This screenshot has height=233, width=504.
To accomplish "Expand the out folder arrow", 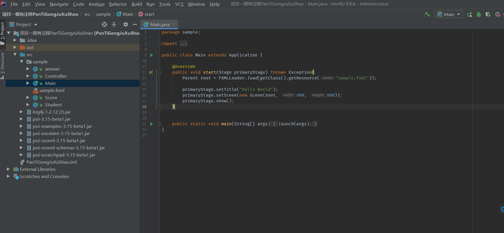I will click(x=14, y=48).
